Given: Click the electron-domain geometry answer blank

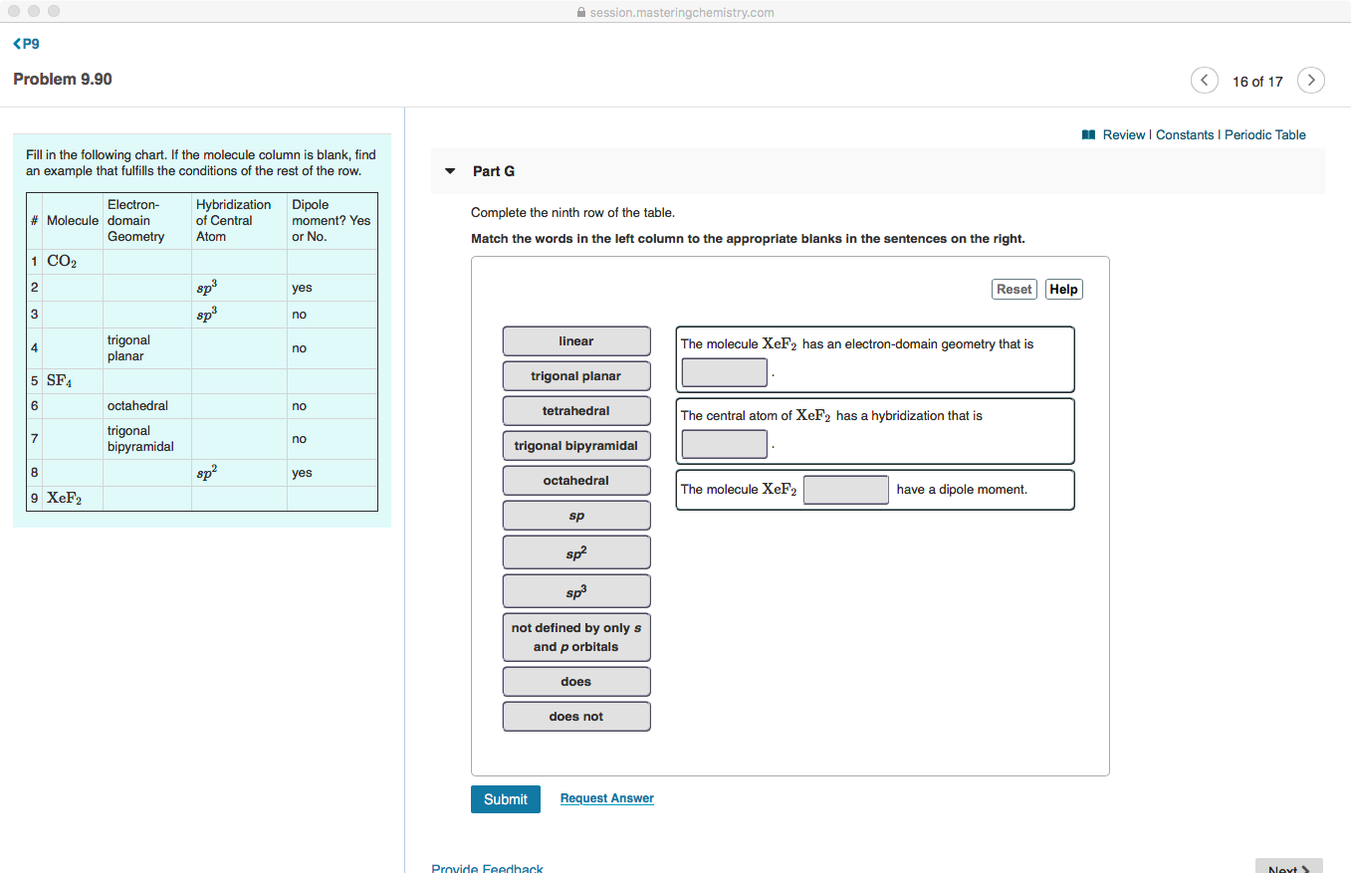Looking at the screenshot, I should [x=724, y=371].
